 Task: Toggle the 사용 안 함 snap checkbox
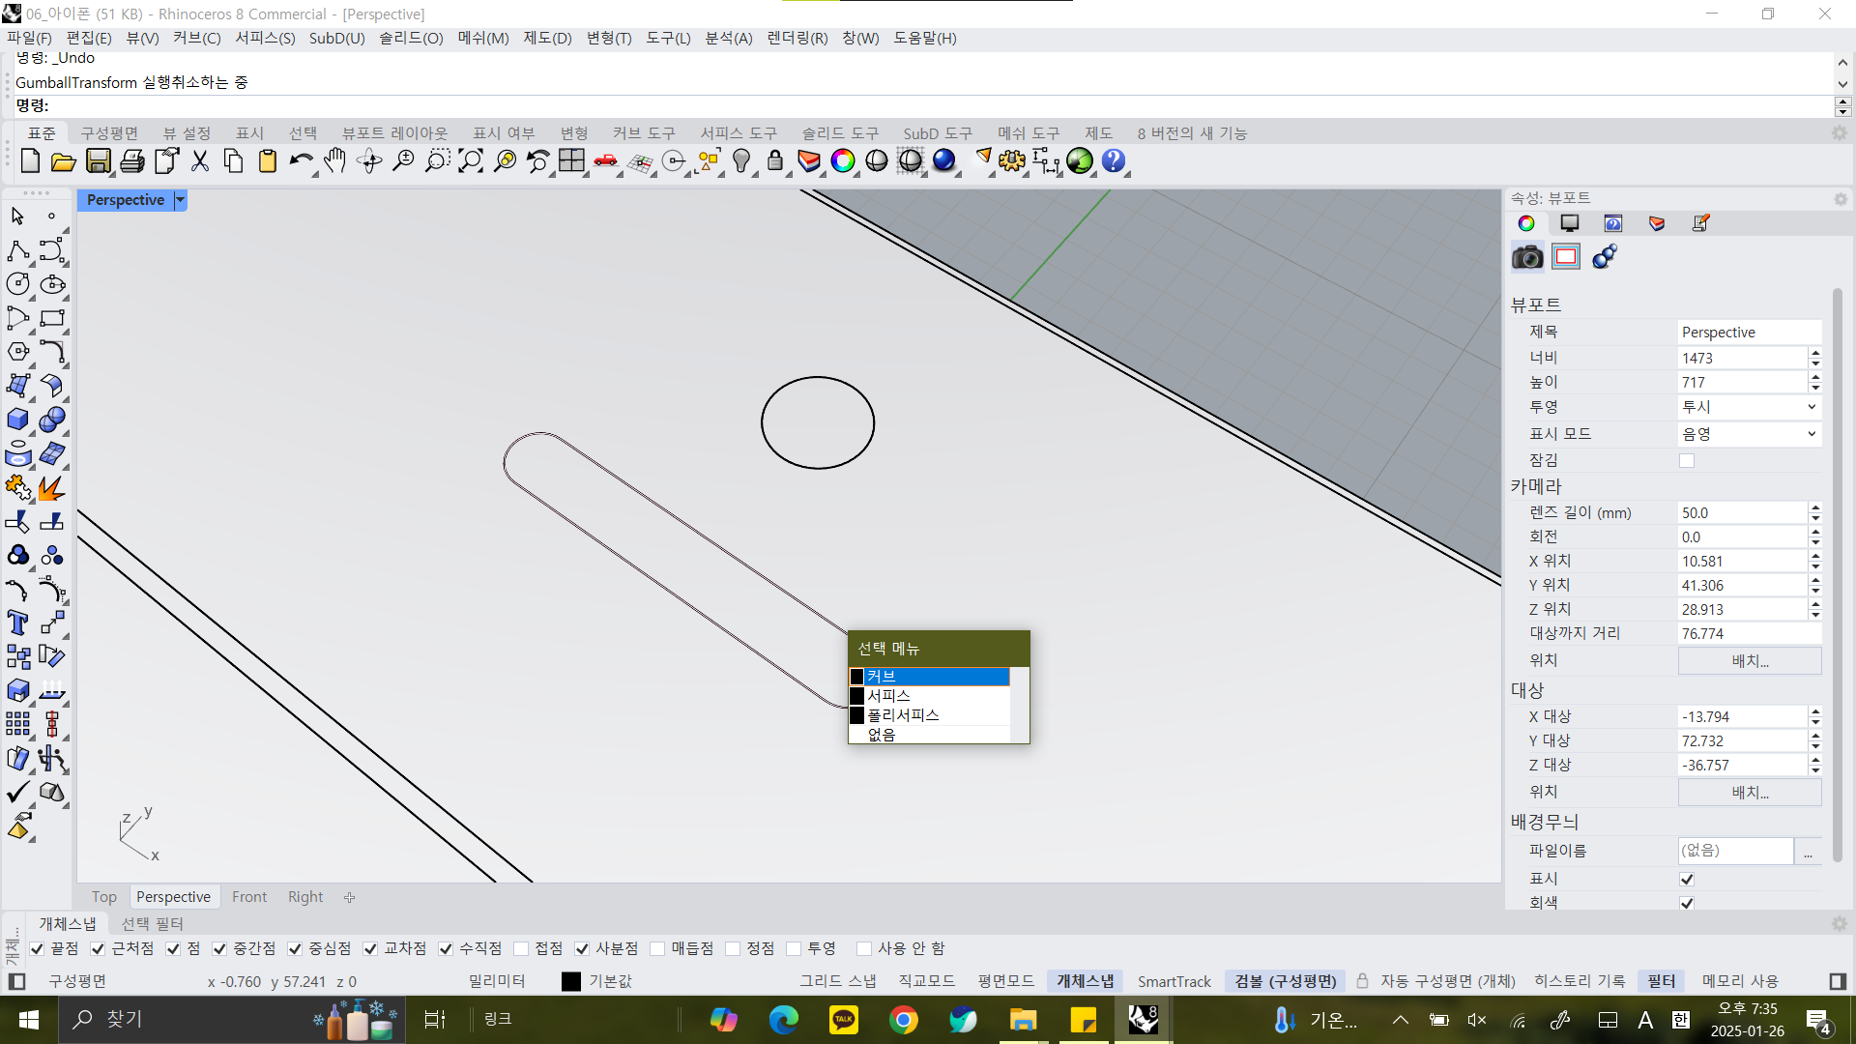coord(864,949)
